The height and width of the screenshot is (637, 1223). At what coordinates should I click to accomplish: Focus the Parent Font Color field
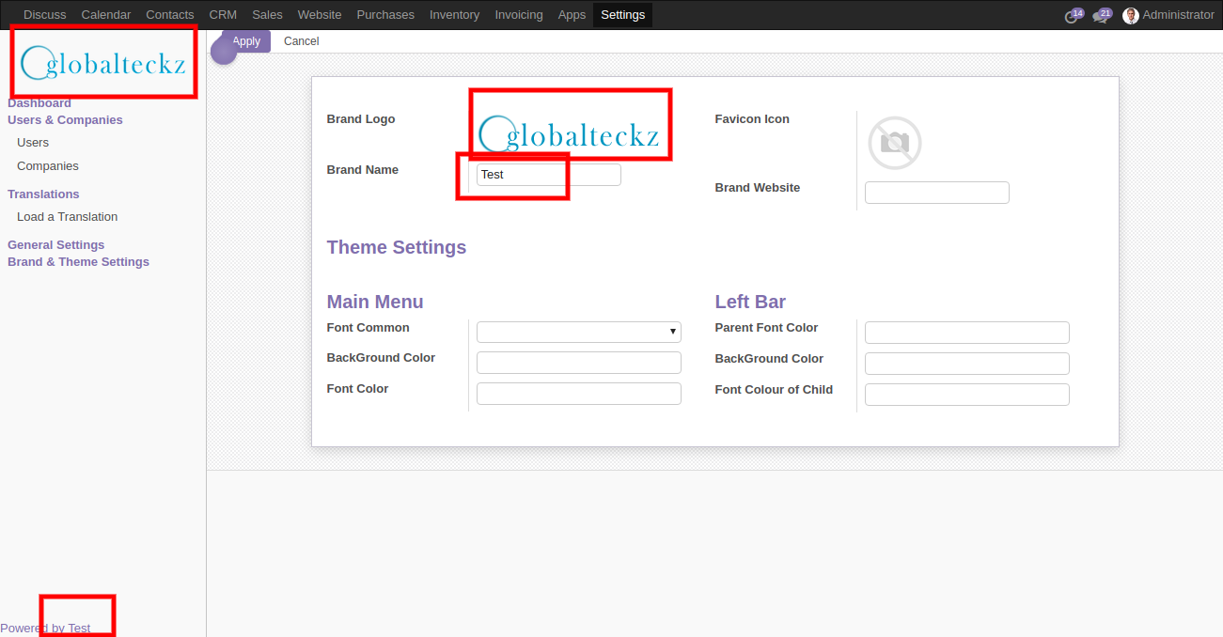[967, 333]
